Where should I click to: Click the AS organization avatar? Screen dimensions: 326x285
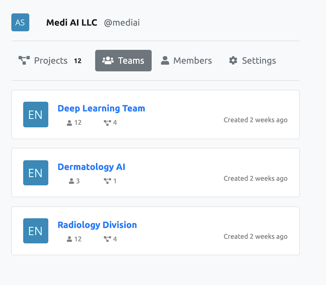pyautogui.click(x=20, y=23)
